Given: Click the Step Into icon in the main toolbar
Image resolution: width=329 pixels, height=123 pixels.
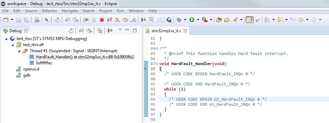Looking at the screenshot, I should coord(117,20).
